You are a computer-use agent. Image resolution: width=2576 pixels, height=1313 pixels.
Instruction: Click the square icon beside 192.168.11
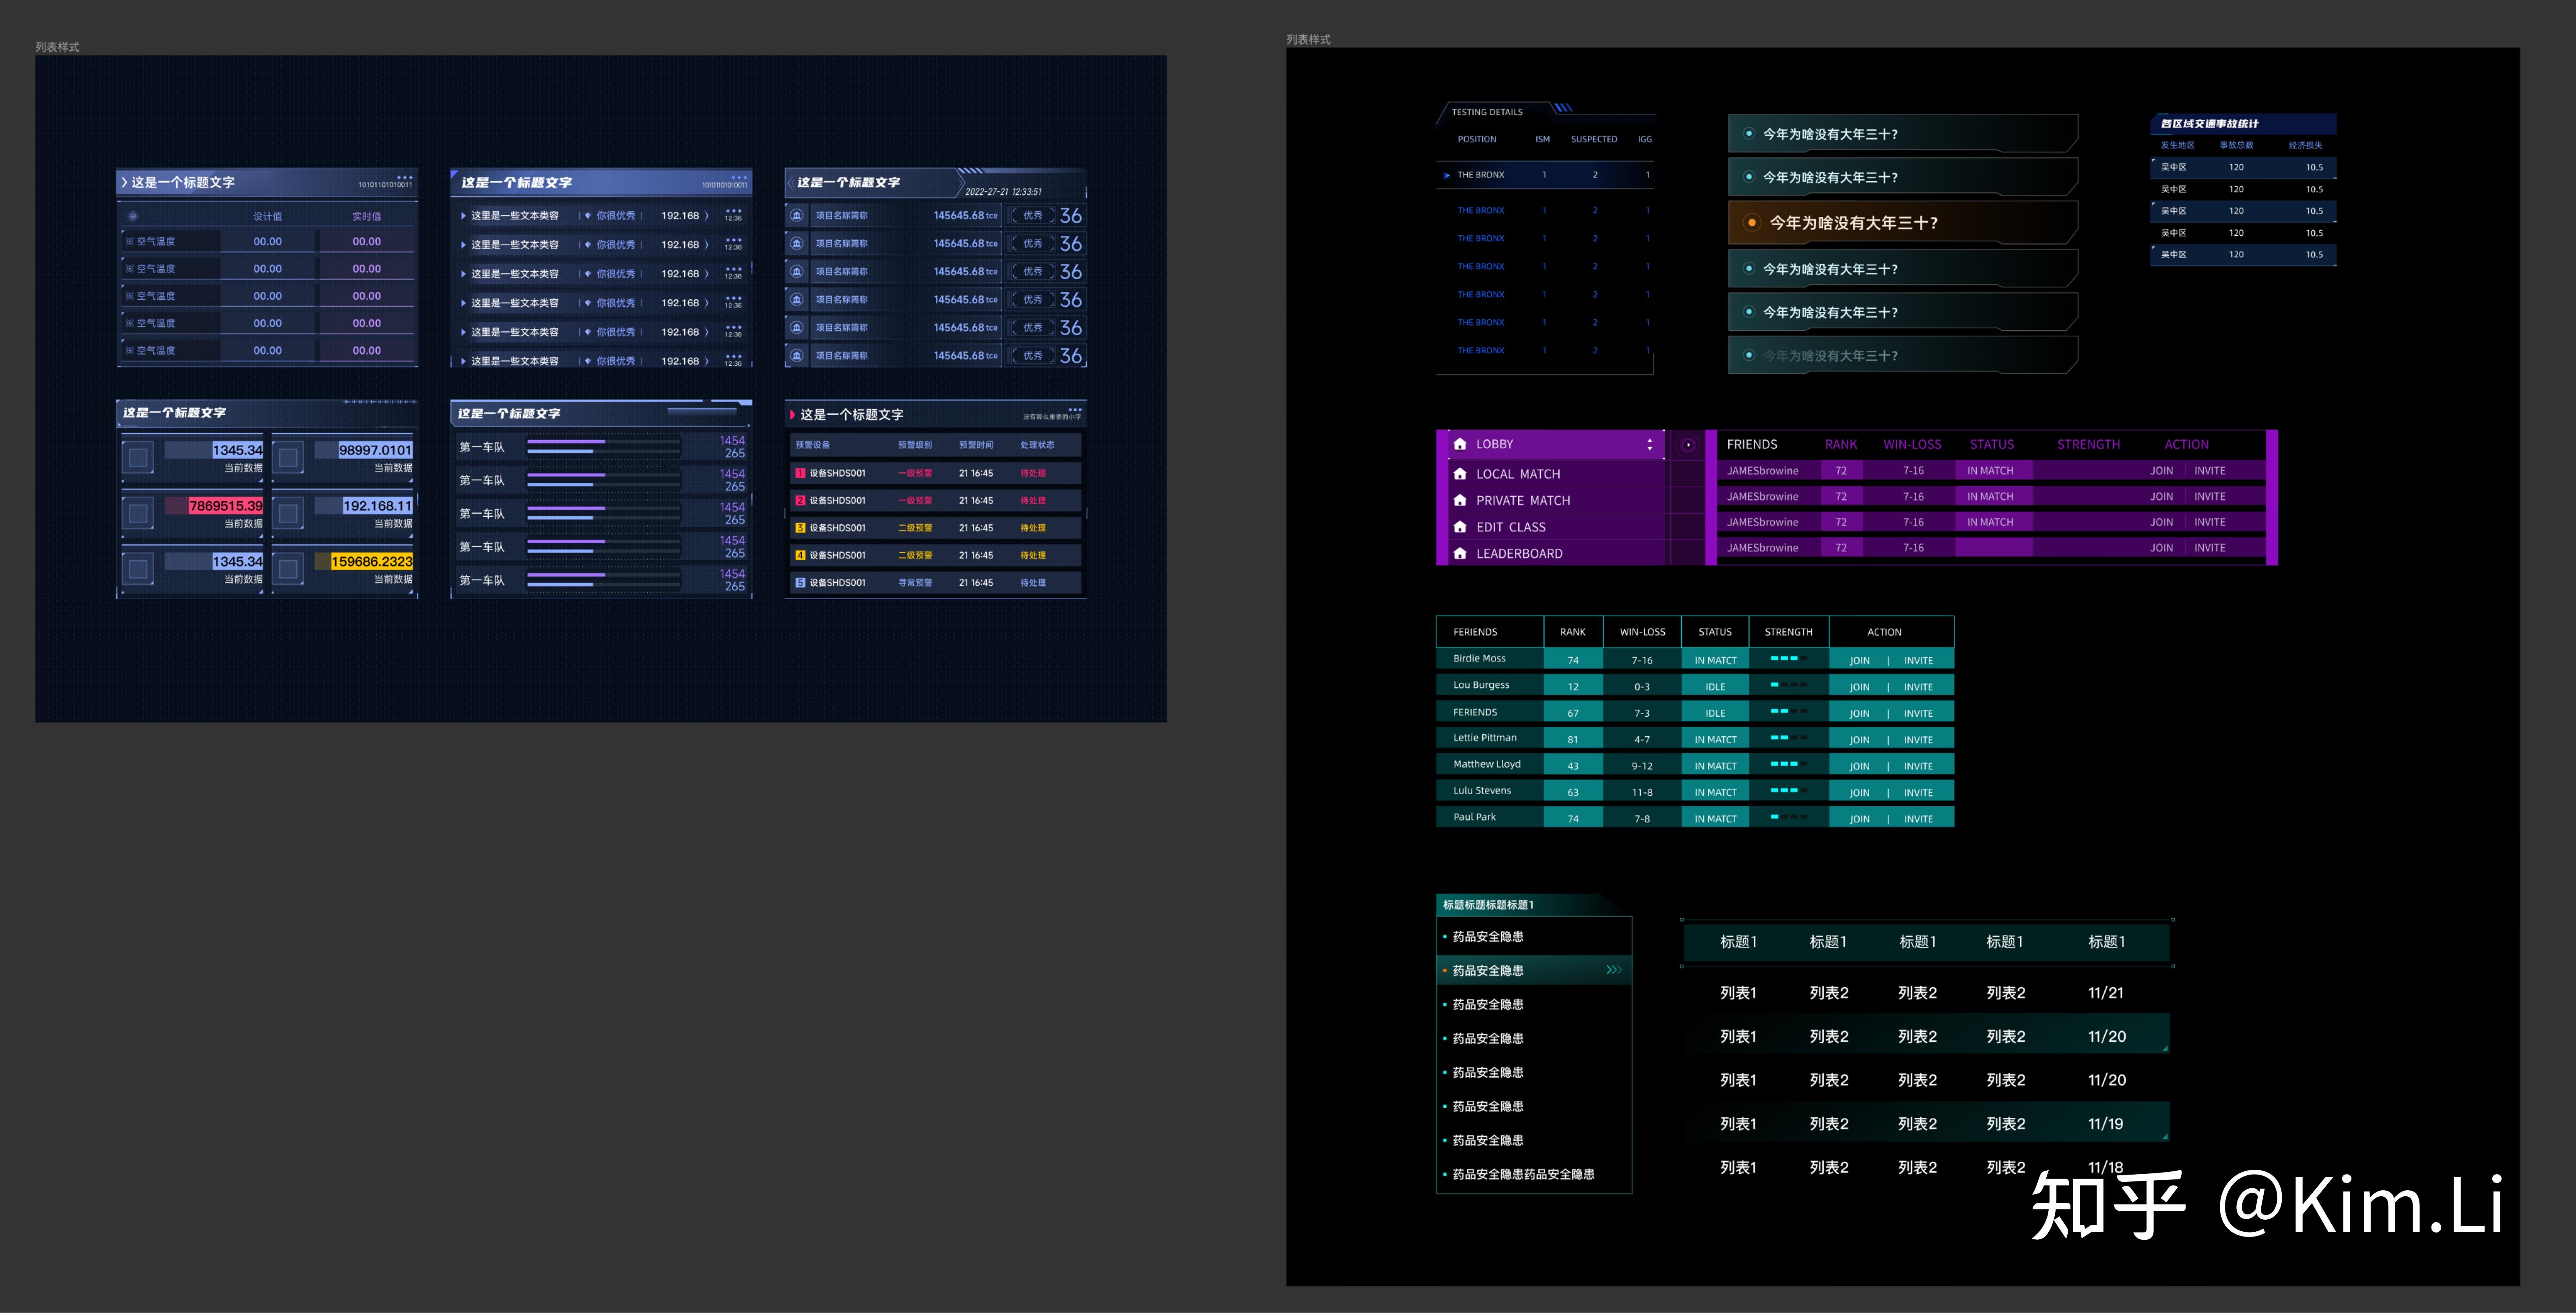click(288, 513)
